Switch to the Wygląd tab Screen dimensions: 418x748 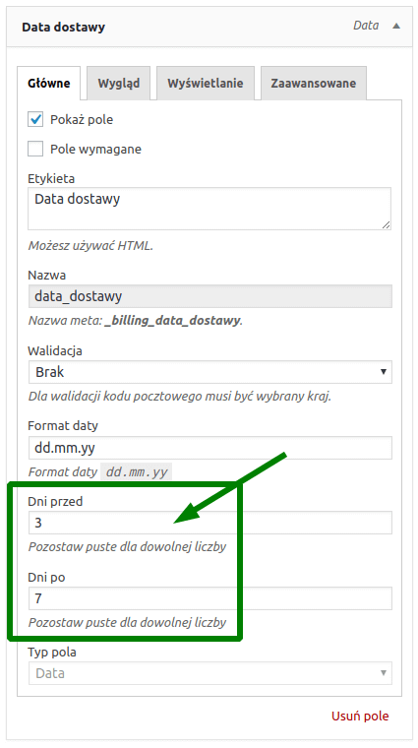click(119, 83)
